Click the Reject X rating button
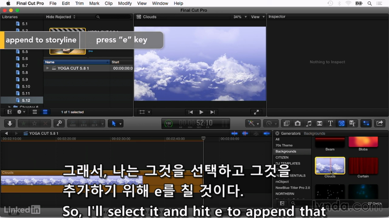 pyautogui.click(x=45, y=123)
